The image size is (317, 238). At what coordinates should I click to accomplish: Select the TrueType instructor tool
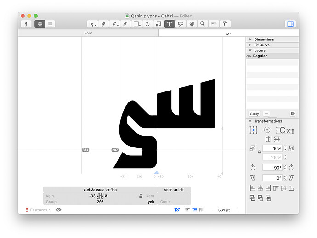(x=225, y=24)
